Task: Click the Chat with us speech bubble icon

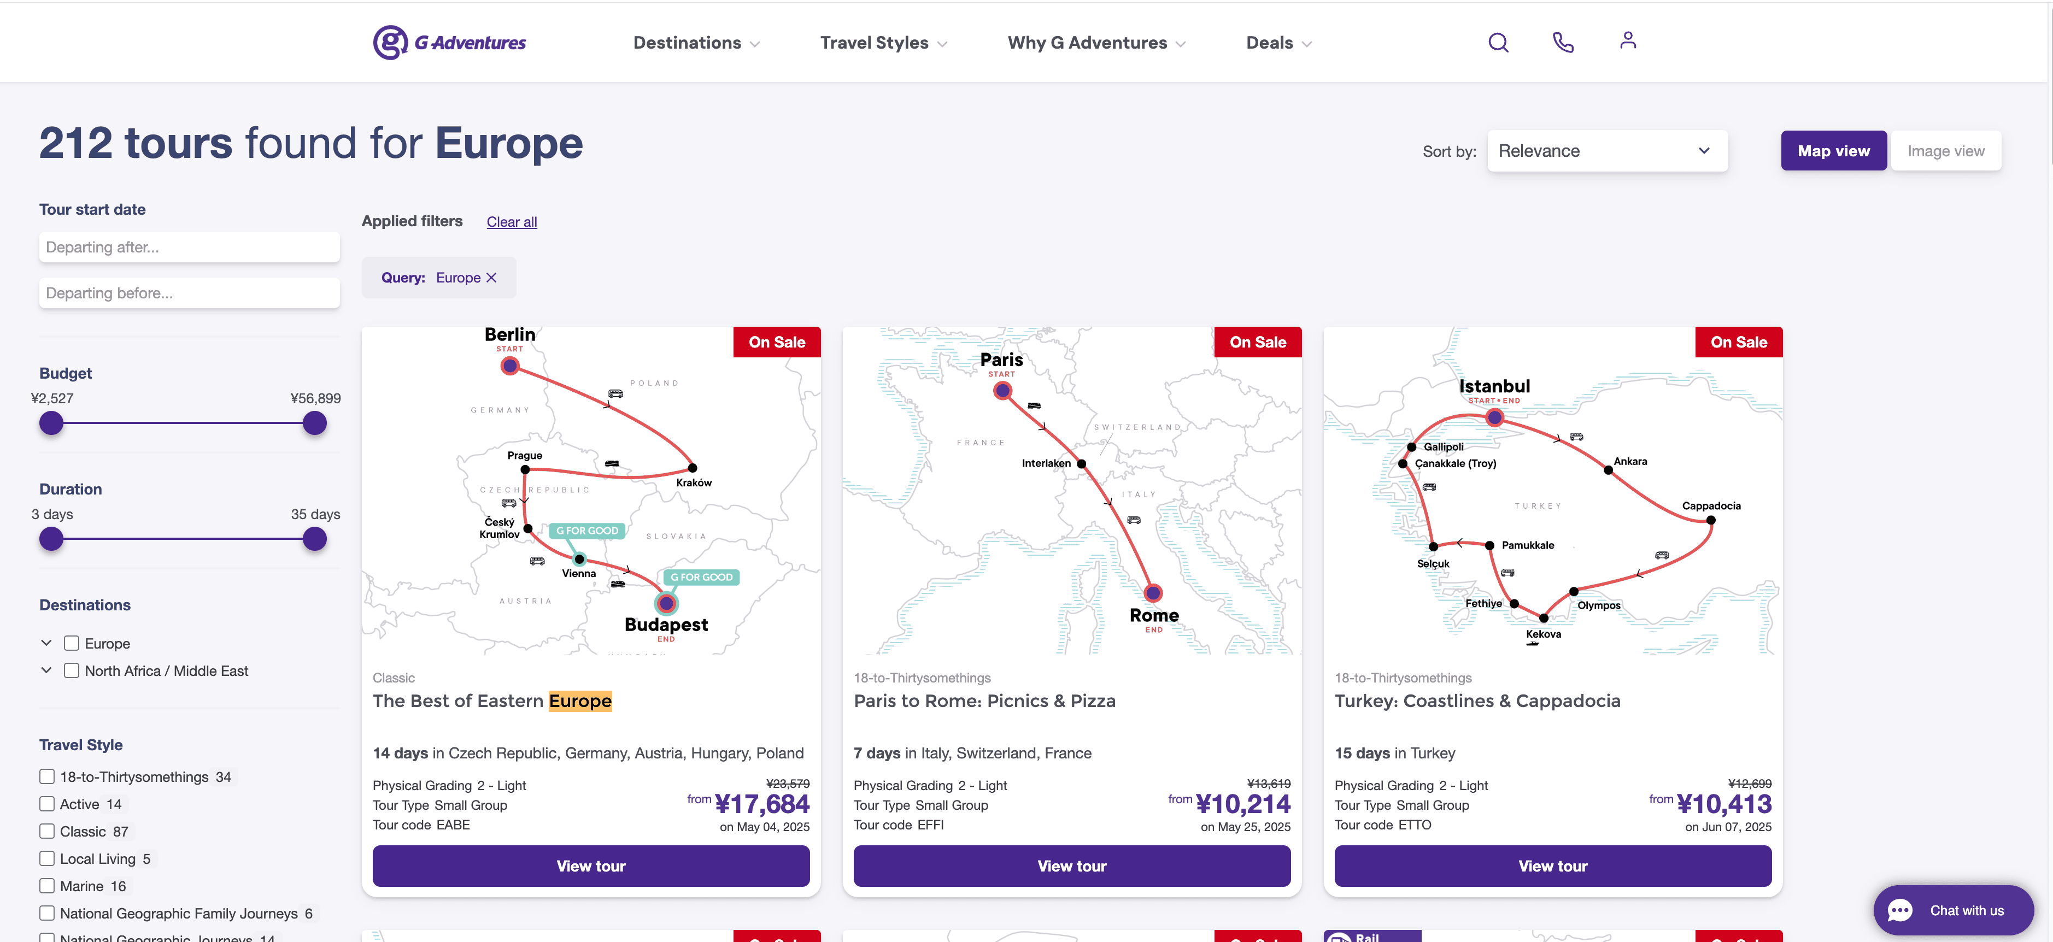Action: coord(1900,910)
